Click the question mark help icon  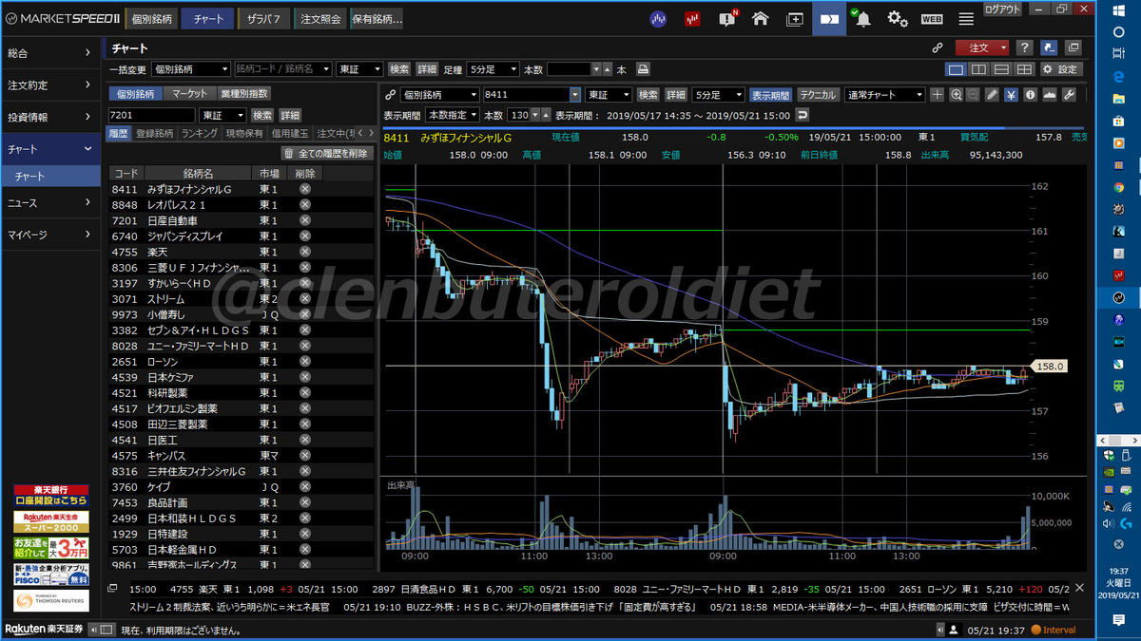1024,47
